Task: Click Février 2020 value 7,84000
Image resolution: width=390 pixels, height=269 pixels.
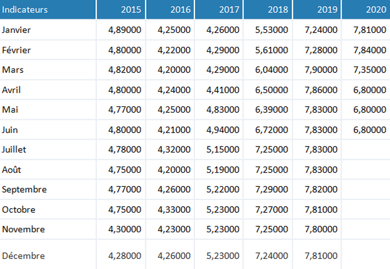Action: click(370, 50)
